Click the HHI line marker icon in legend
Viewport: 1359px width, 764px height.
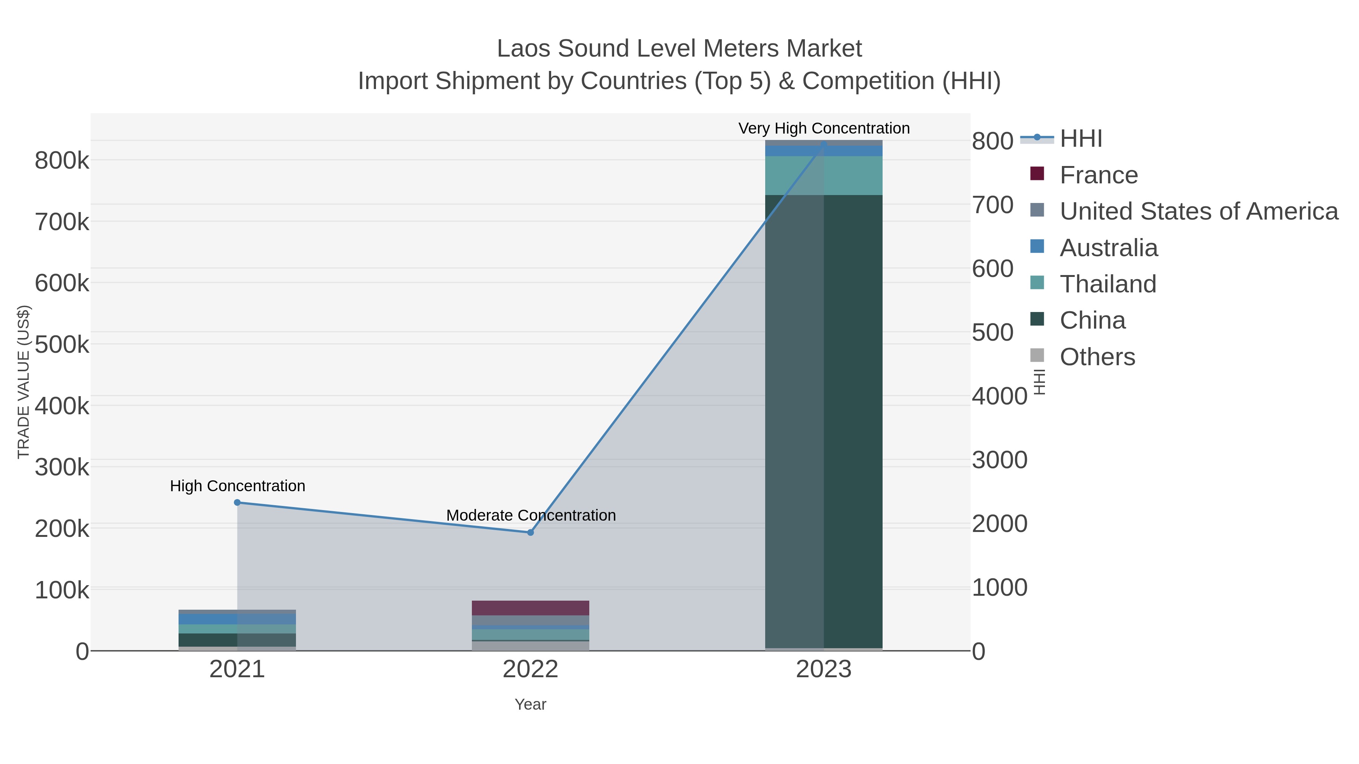point(1037,138)
